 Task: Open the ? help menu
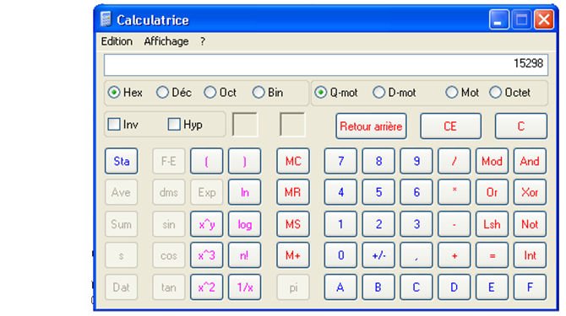(x=203, y=41)
